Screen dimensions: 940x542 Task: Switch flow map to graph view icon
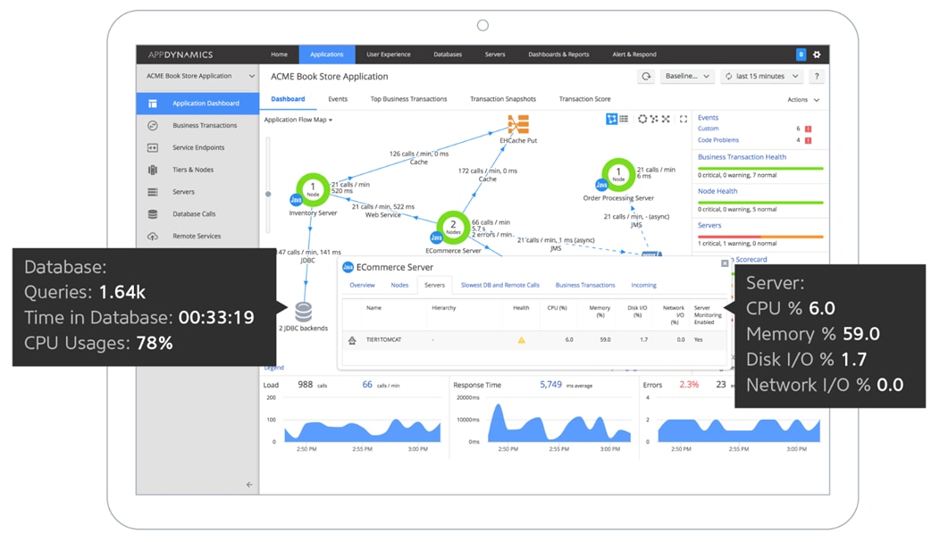[x=611, y=119]
